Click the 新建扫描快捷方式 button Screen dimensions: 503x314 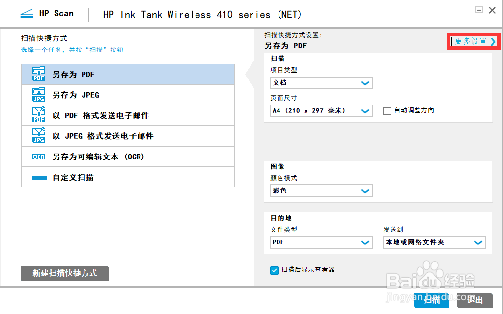point(65,273)
